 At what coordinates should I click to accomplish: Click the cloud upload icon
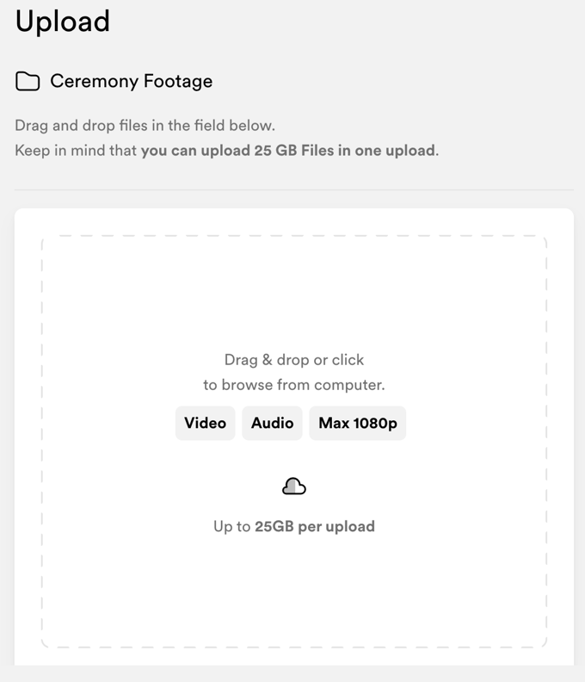(294, 487)
